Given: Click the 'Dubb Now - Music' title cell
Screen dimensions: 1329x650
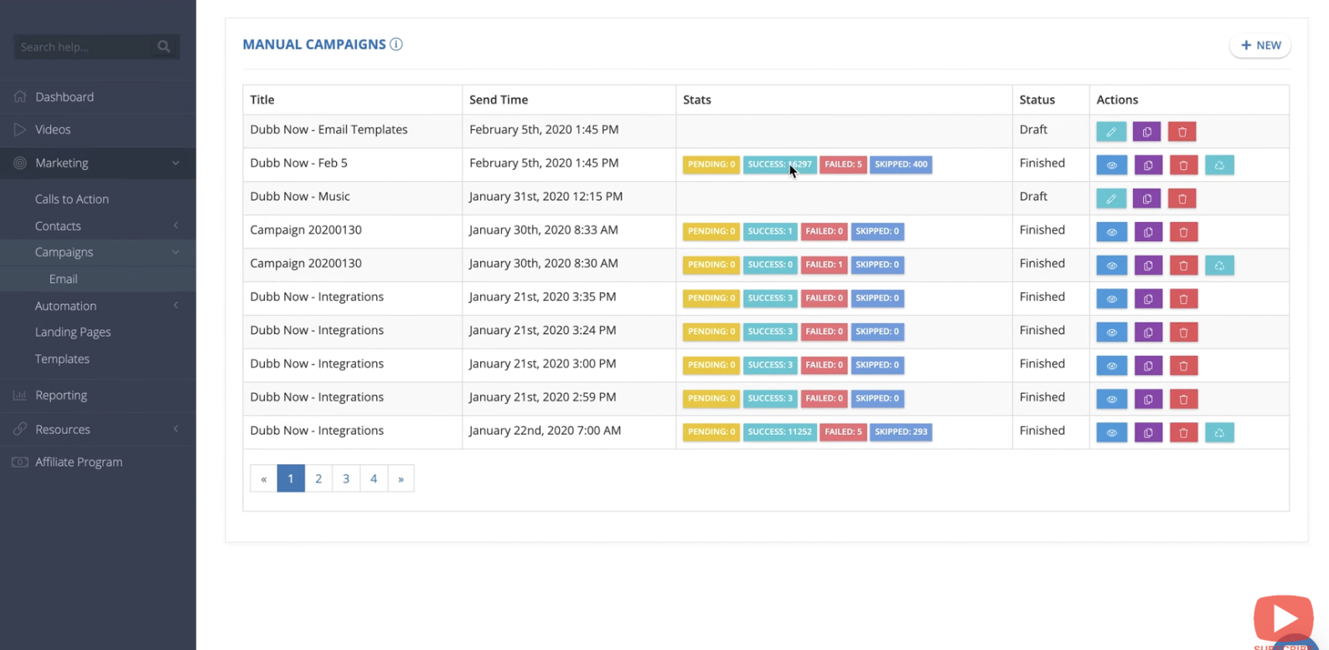Looking at the screenshot, I should [x=353, y=199].
